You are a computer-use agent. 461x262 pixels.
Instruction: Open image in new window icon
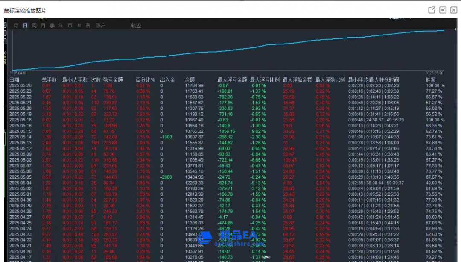(432, 10)
